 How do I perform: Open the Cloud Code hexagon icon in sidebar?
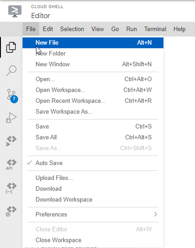point(11,211)
